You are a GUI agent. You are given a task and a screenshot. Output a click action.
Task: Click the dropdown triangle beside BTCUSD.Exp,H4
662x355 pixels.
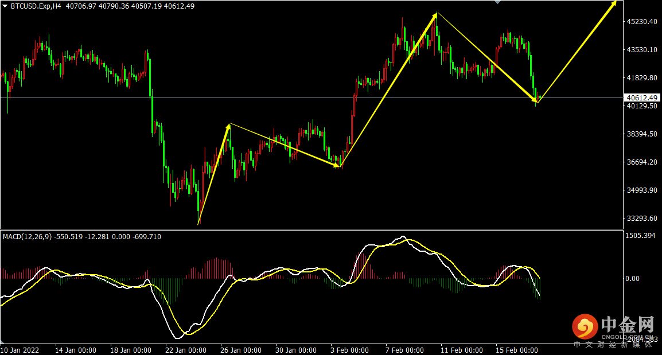click(5, 6)
